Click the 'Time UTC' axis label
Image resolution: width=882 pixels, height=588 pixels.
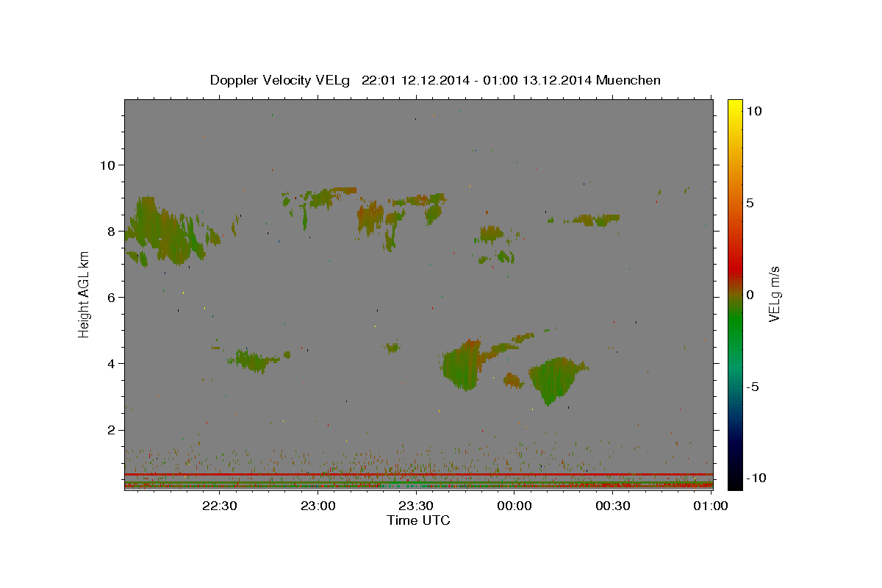[418, 520]
